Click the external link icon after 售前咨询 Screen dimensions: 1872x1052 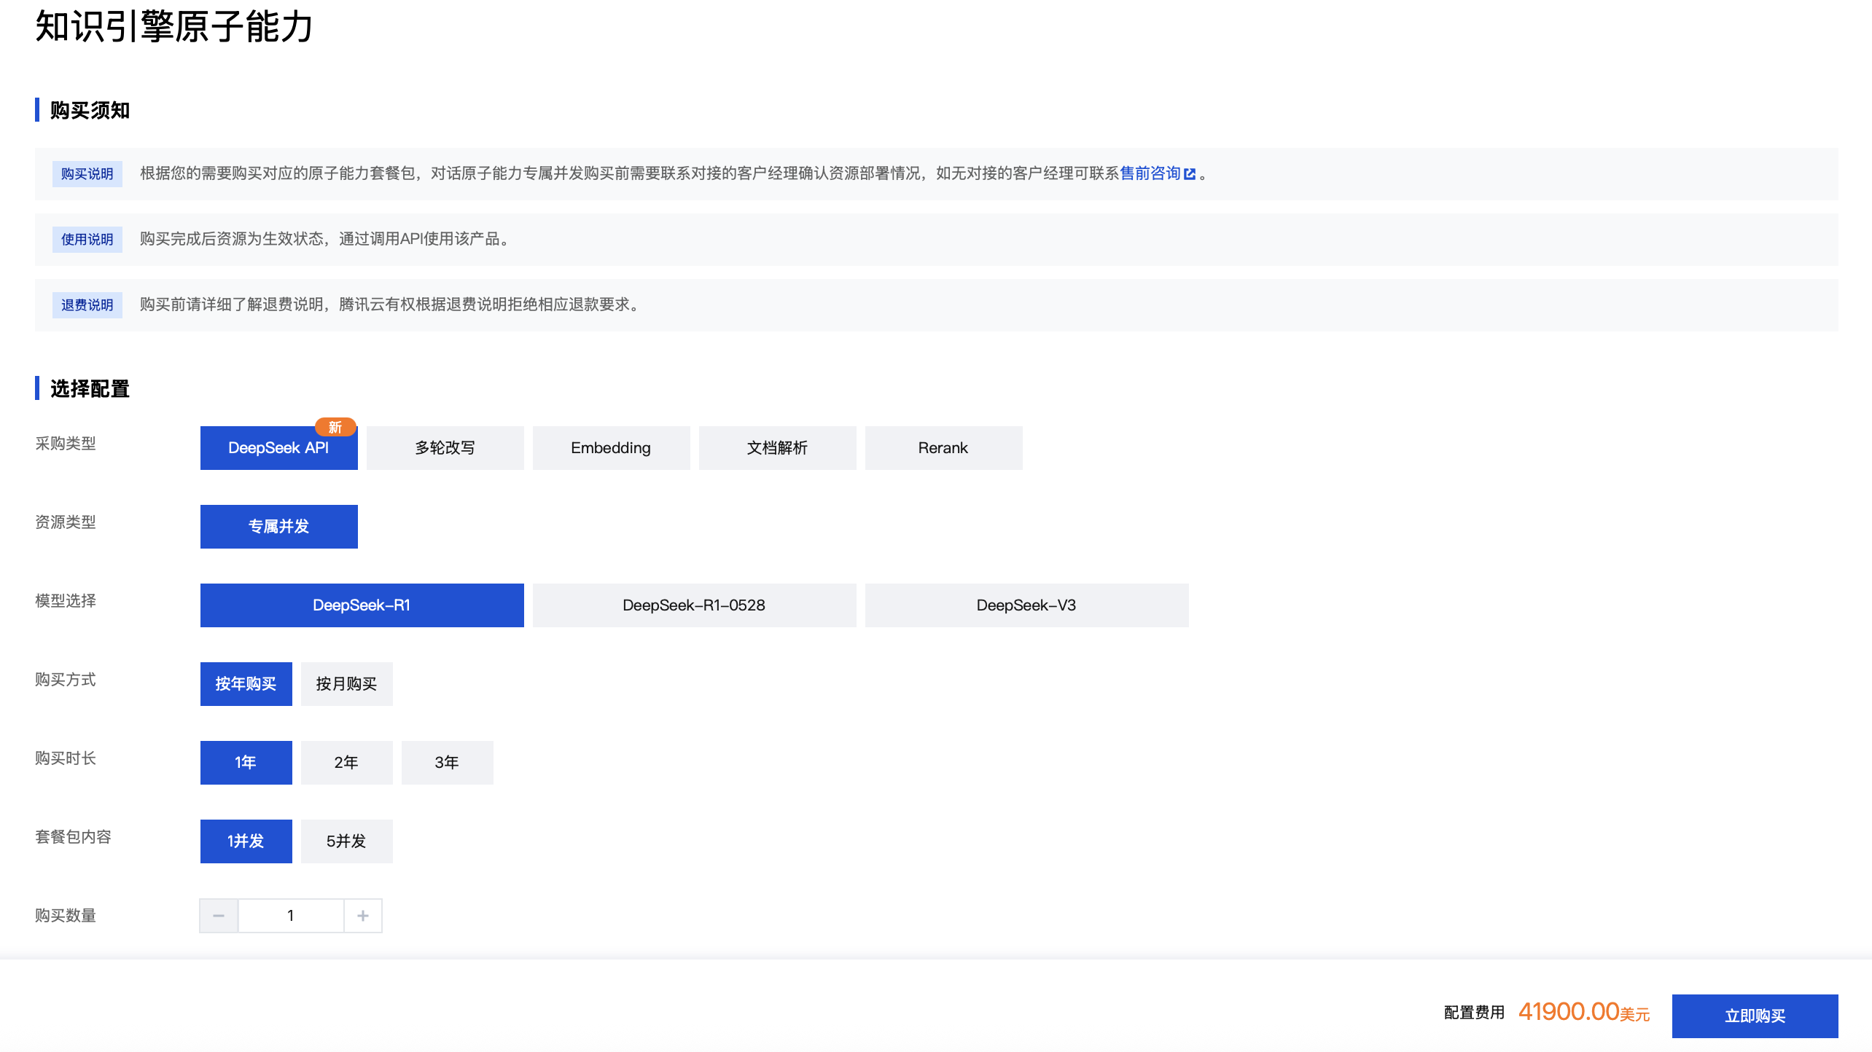(x=1190, y=174)
